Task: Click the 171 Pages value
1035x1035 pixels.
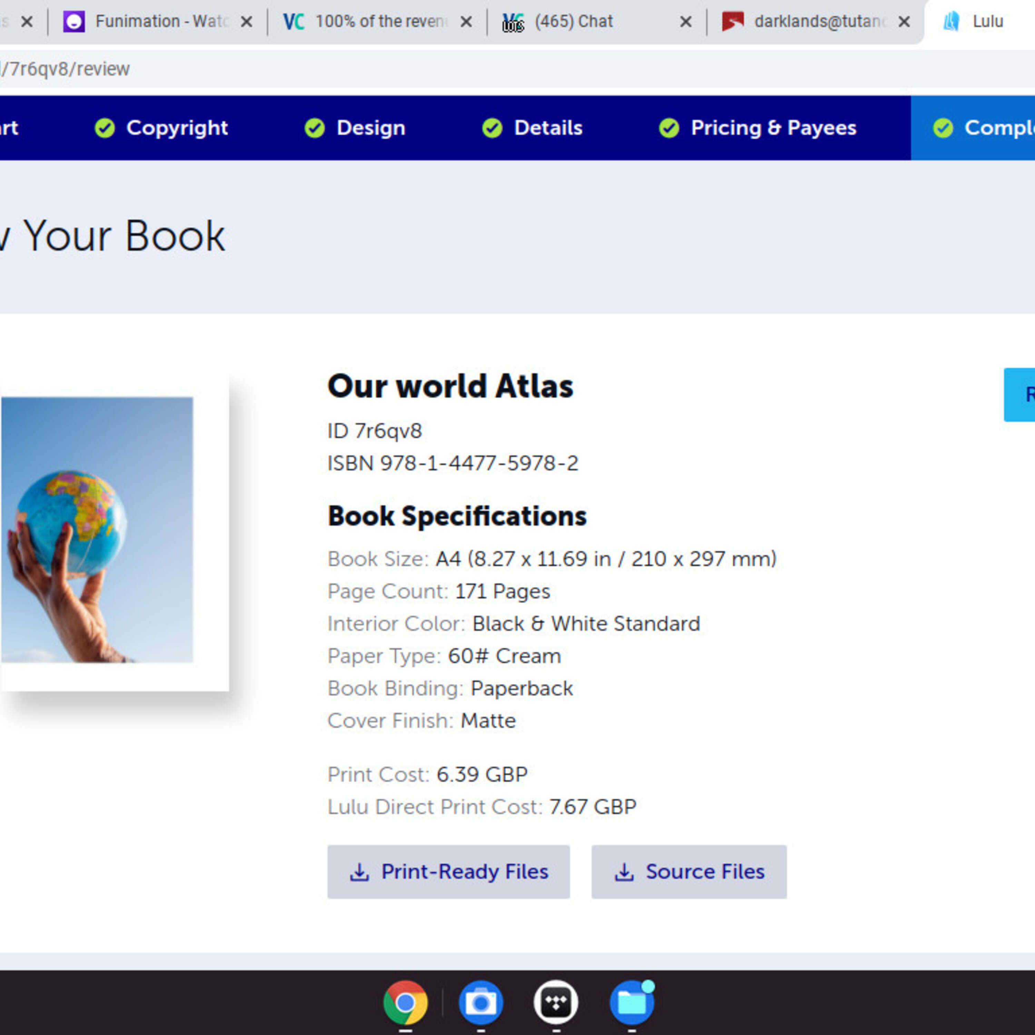Action: pos(503,591)
